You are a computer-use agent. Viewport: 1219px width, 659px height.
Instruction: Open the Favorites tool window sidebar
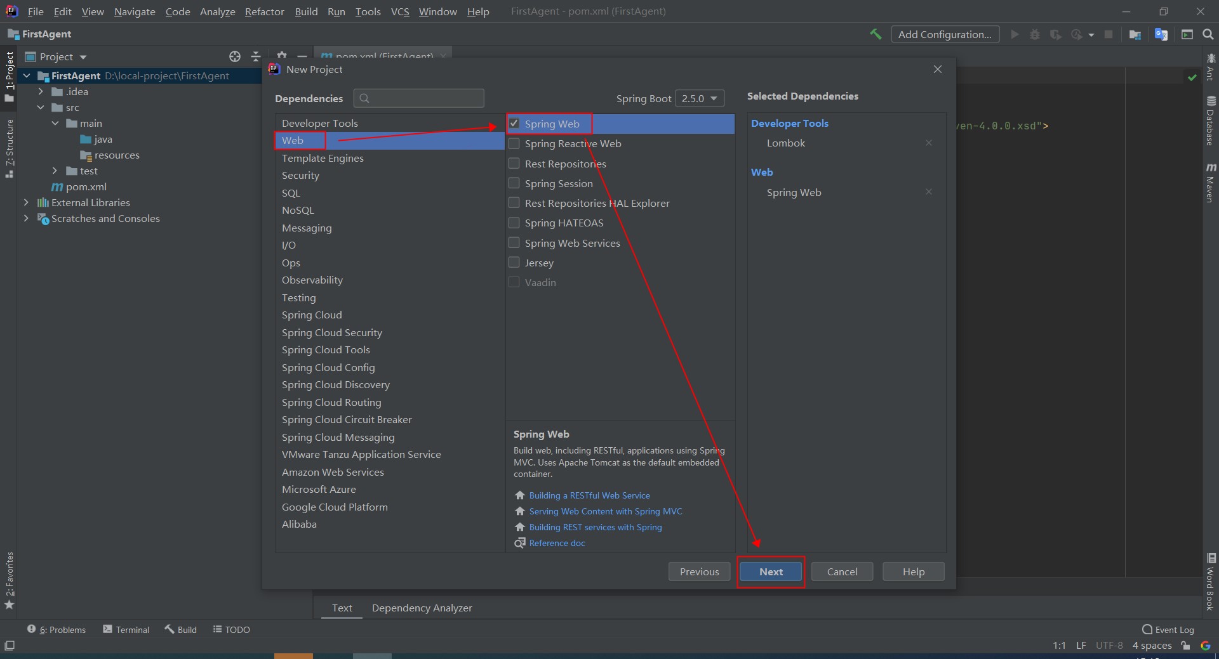pos(9,580)
